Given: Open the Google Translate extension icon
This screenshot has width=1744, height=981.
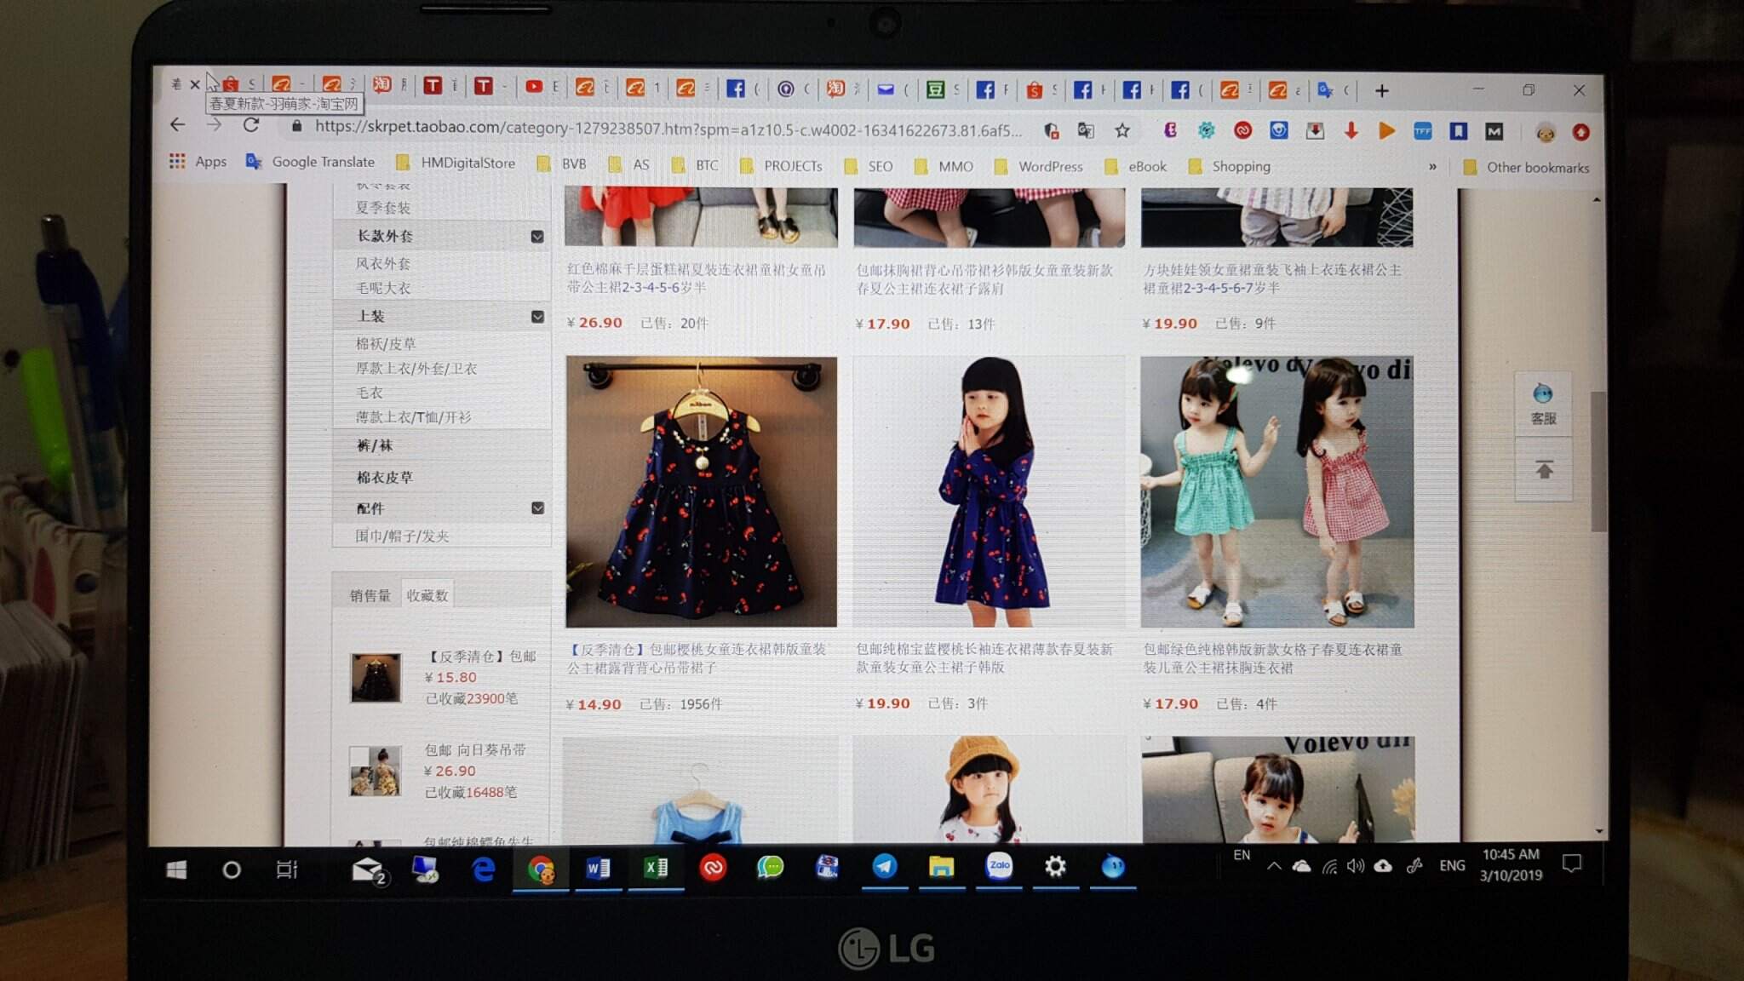Looking at the screenshot, I should [x=1086, y=130].
